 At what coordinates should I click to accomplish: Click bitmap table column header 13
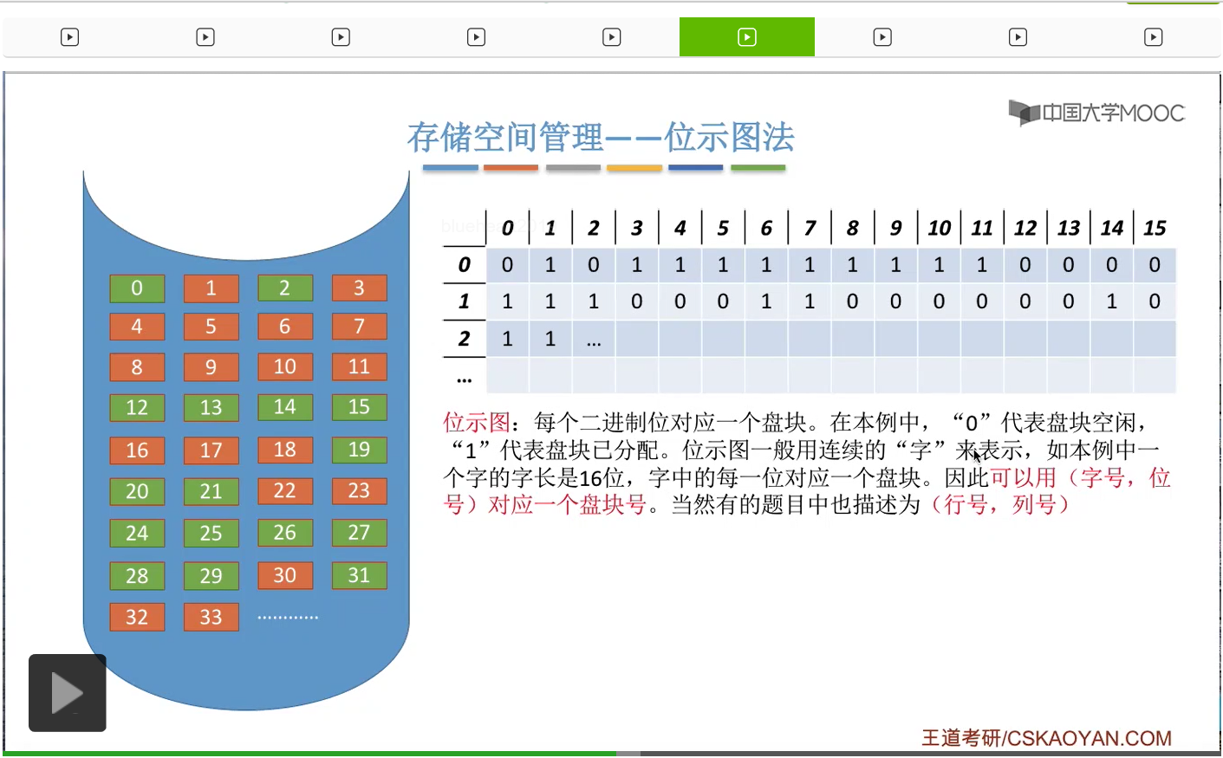1069,228
